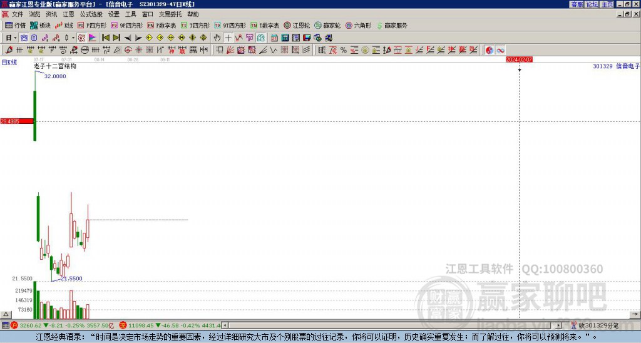Open the 交易委托 menu

tap(170, 14)
